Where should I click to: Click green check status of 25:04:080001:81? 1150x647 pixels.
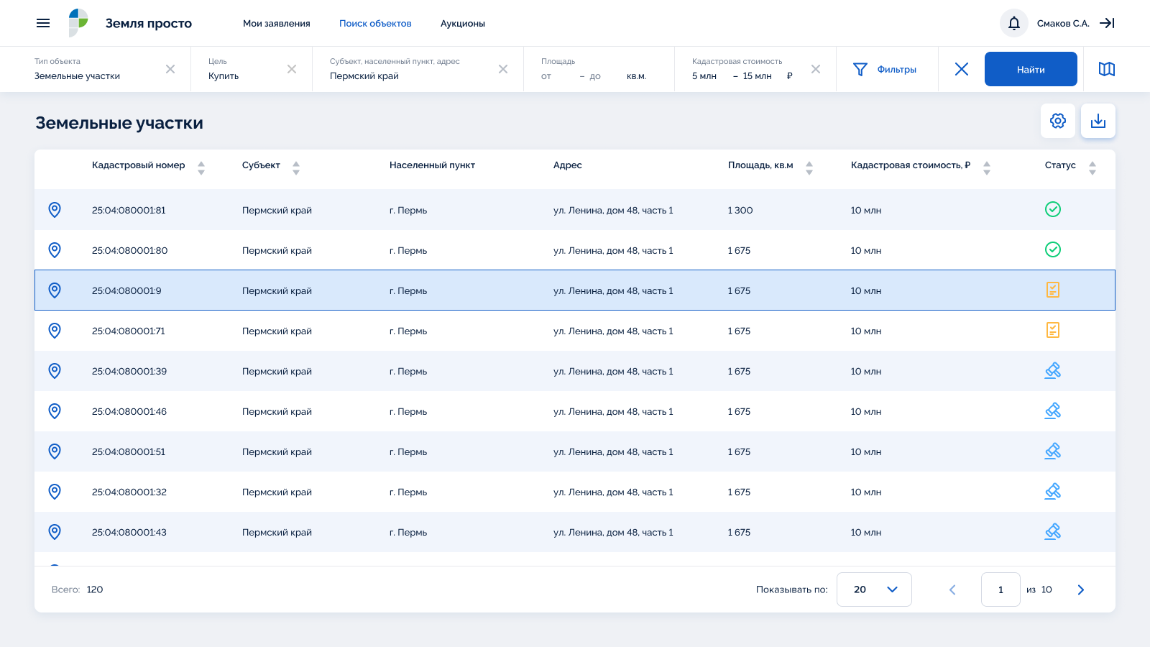click(x=1053, y=209)
